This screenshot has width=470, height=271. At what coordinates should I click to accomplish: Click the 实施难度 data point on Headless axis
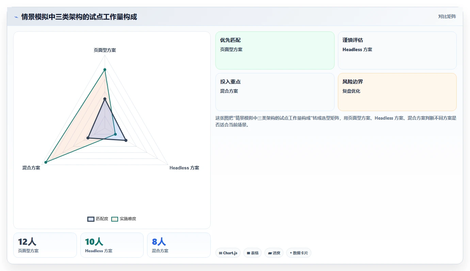[115, 134]
